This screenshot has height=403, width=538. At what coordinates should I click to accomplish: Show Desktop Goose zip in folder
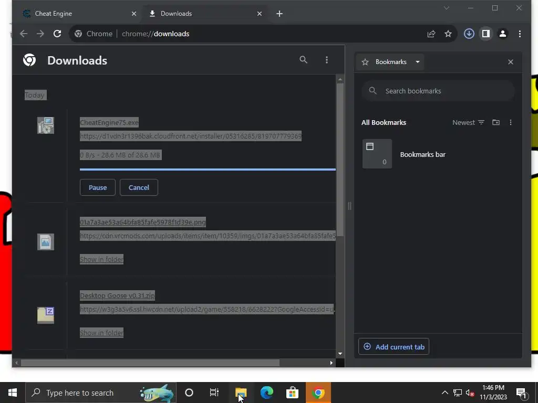click(x=101, y=333)
